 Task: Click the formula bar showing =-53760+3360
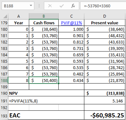103,6
